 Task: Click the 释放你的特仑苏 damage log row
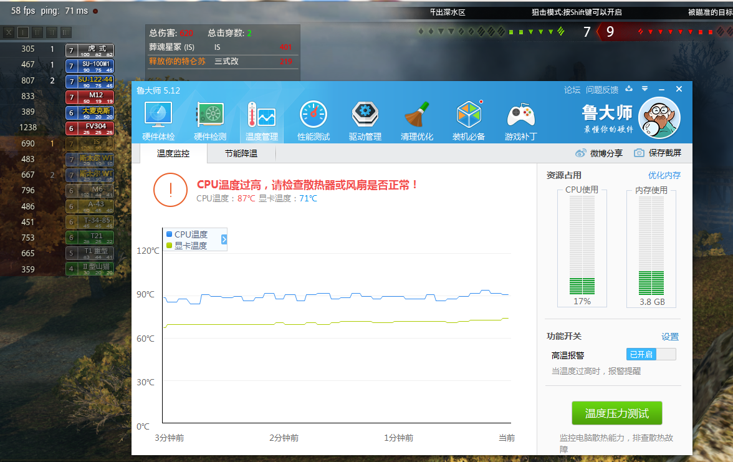point(223,61)
